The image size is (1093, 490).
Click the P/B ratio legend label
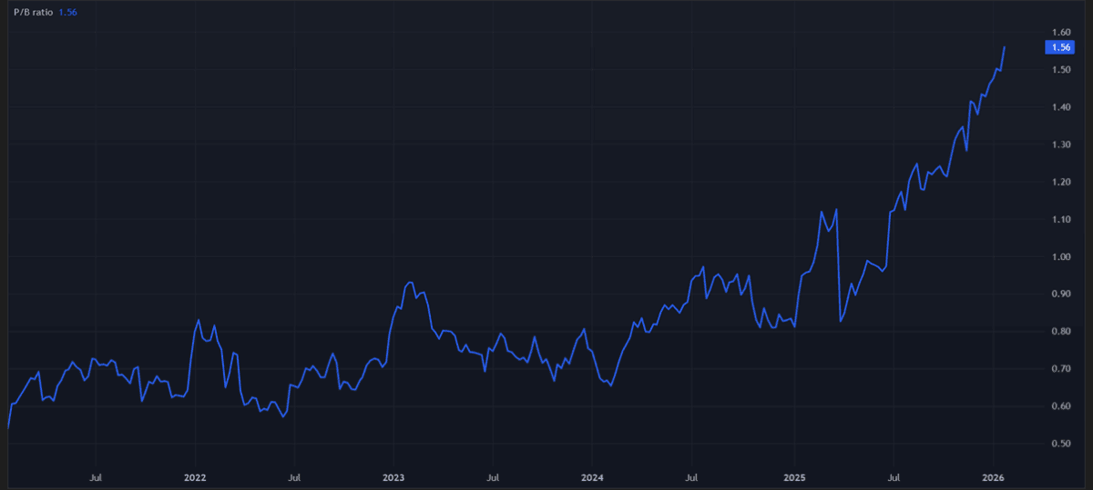pos(33,13)
